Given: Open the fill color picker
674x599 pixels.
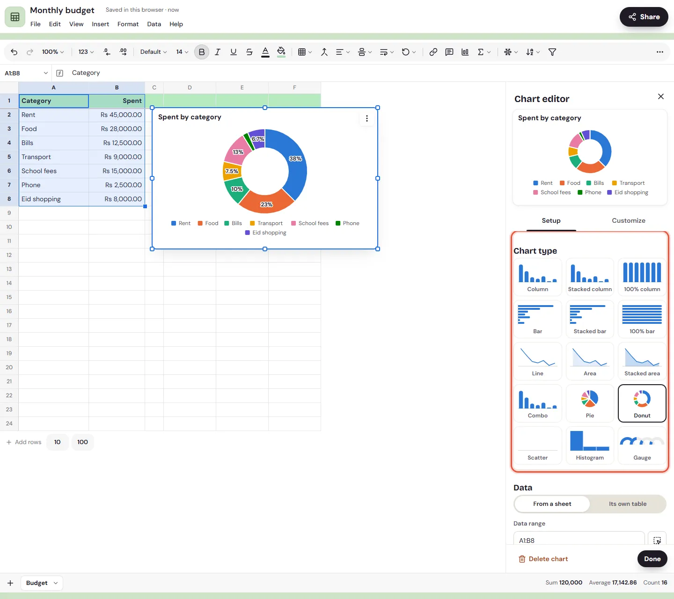Looking at the screenshot, I should [281, 52].
